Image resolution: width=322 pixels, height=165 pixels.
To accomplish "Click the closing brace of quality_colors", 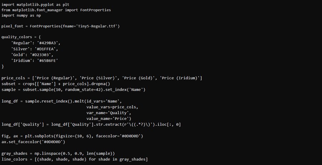I will (x=3, y=66).
